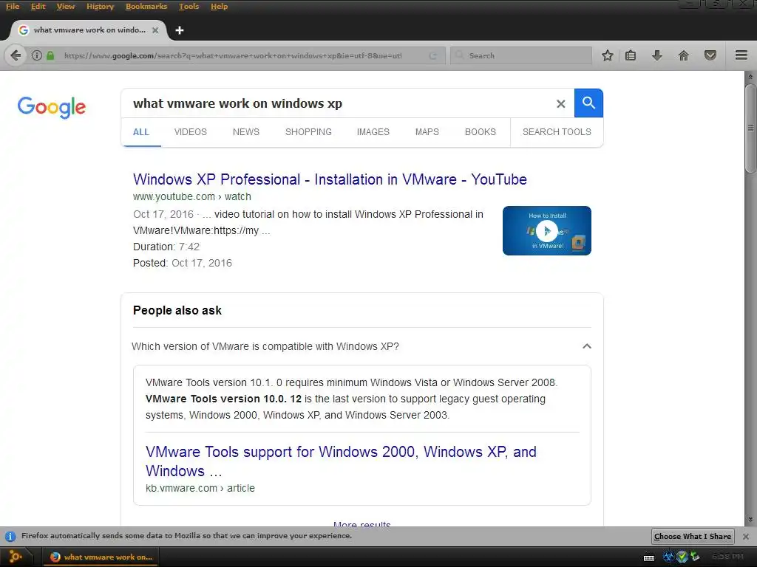Click the scrollbar down arrow
757x567 pixels.
(x=750, y=520)
